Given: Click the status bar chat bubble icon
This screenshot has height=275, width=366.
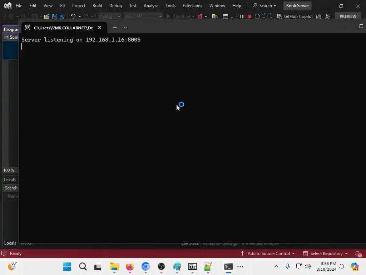Looking at the screenshot, I should [4, 254].
